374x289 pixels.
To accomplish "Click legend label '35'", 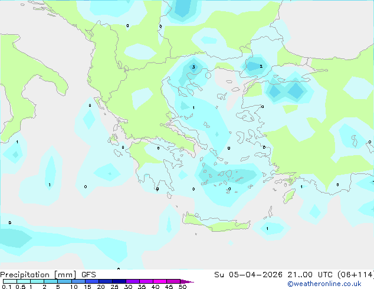I will (142, 287).
